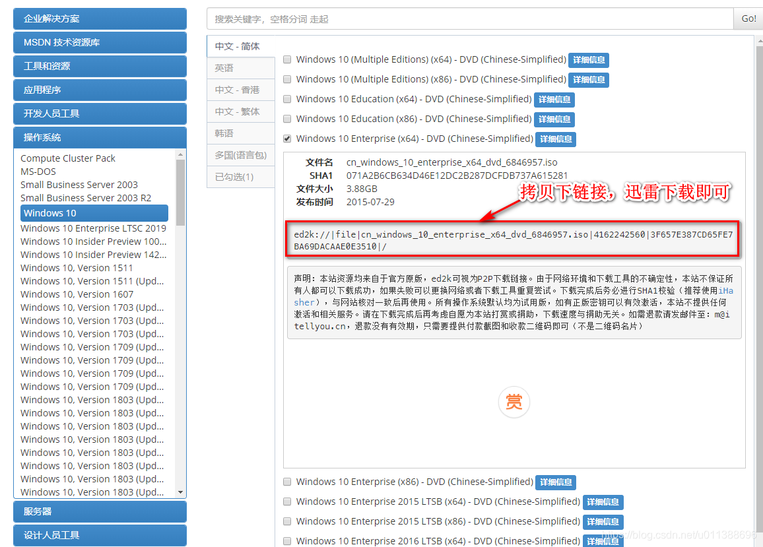Viewport: 763px width, 547px height.
Task: Click the 2015-07-29 release date
Action: [370, 201]
